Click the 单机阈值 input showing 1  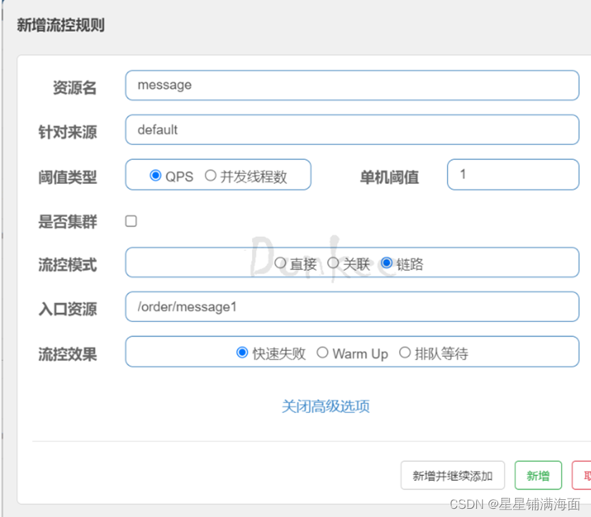[x=512, y=174]
